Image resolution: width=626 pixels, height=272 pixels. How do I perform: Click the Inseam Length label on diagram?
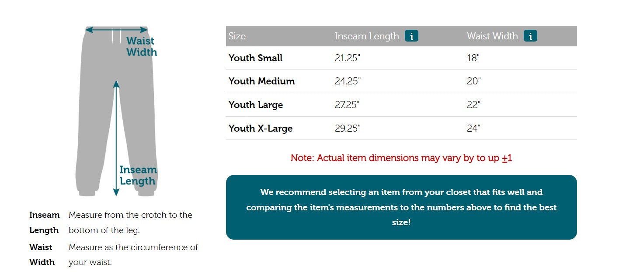tap(138, 175)
